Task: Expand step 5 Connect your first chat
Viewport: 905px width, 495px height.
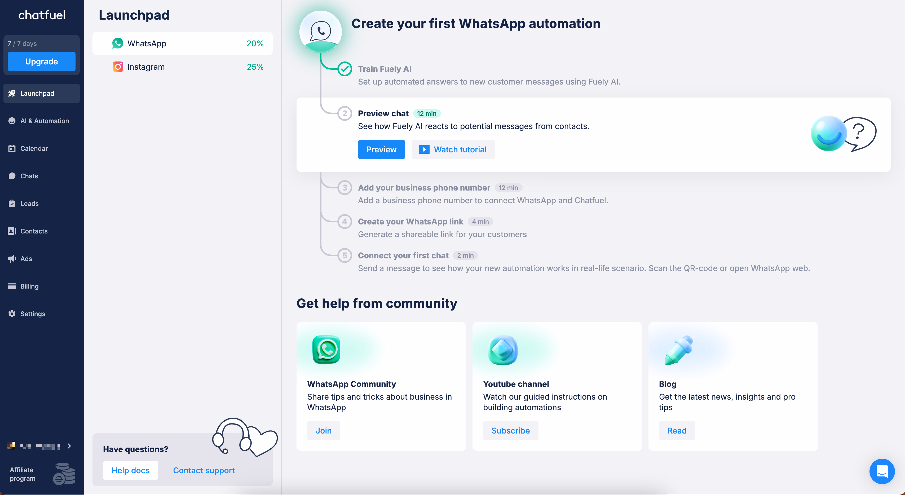Action: coord(403,255)
